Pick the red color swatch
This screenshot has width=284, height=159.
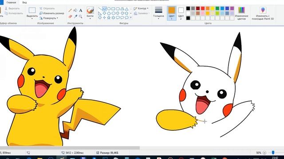point(203,8)
